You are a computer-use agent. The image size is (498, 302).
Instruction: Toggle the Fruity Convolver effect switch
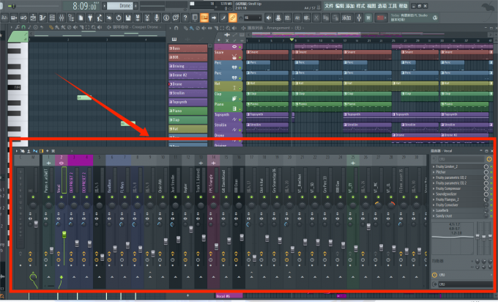[490, 205]
